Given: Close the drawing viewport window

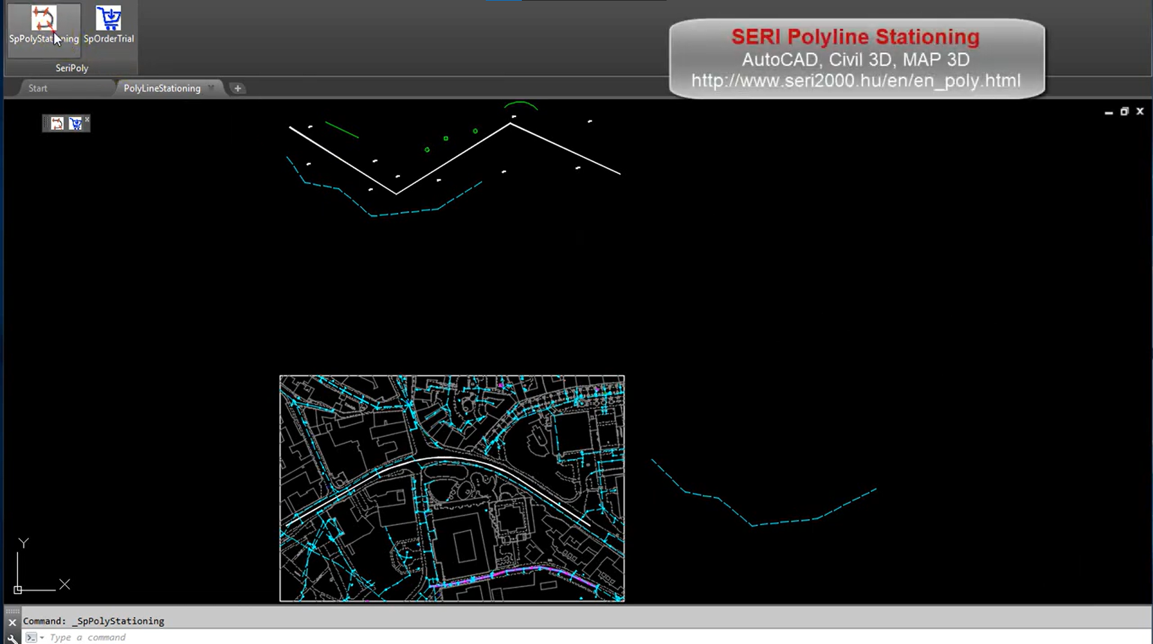Looking at the screenshot, I should 1140,112.
